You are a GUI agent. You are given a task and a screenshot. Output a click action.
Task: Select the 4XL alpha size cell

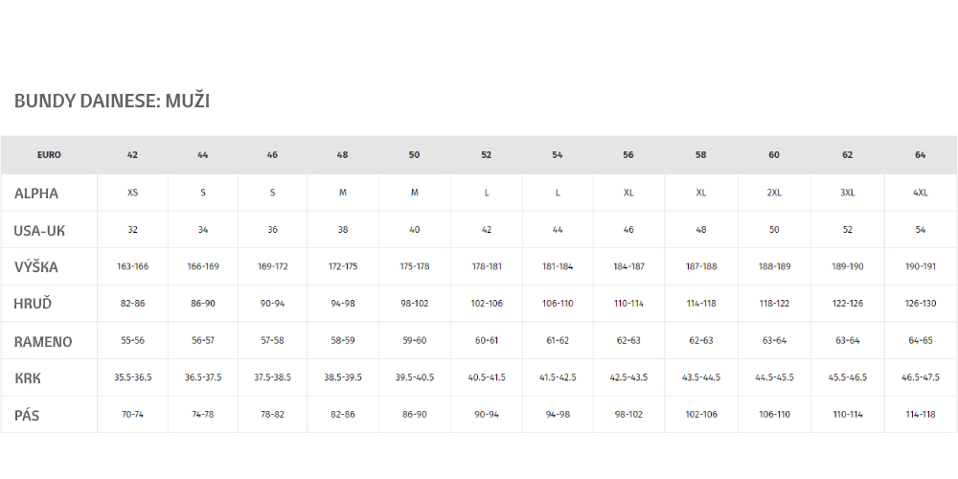(920, 193)
